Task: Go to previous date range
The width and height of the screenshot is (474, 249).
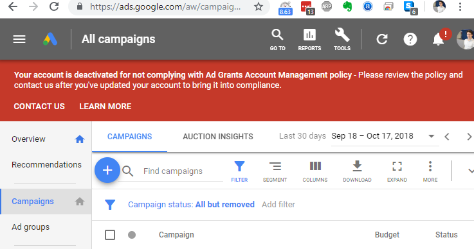Action: point(447,137)
